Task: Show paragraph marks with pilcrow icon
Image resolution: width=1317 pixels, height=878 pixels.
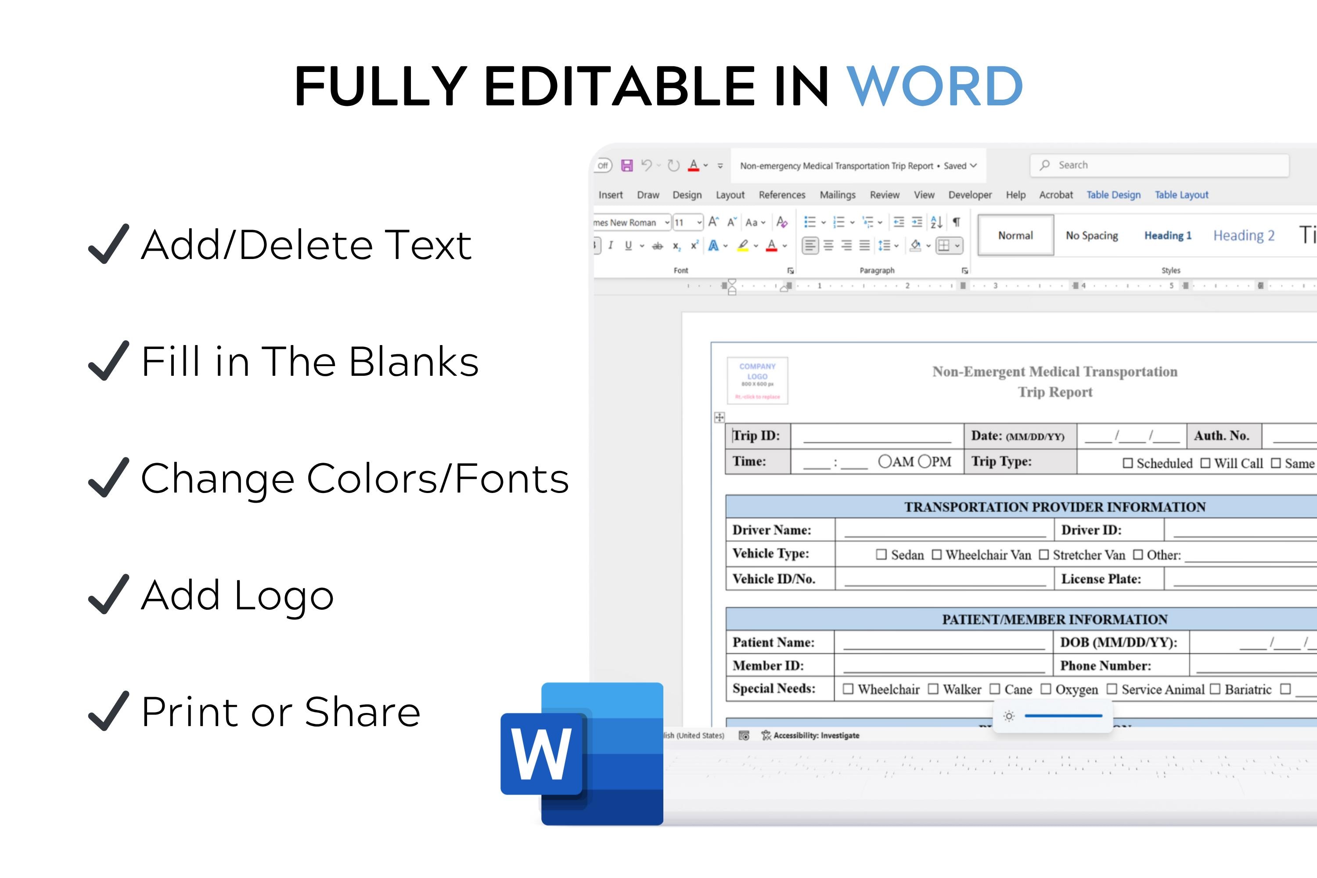Action: pyautogui.click(x=957, y=222)
